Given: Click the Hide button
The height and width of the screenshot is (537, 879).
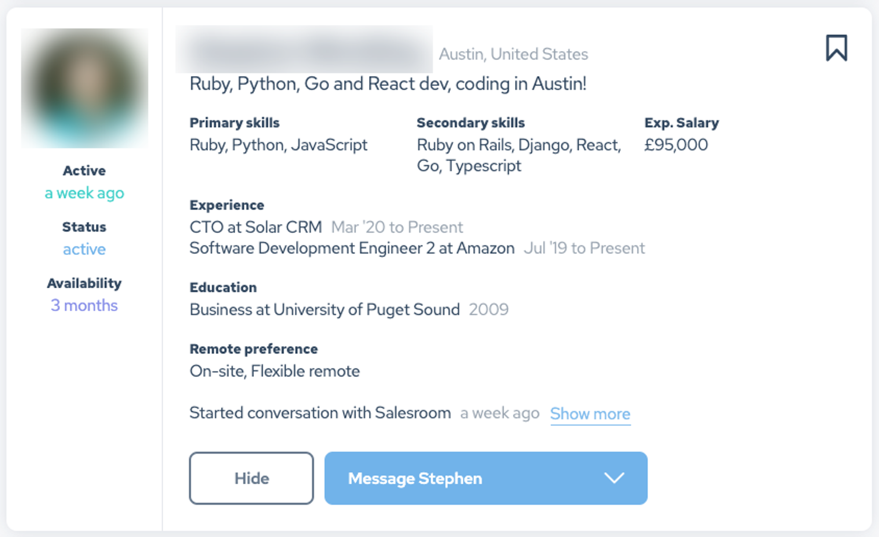Looking at the screenshot, I should tap(251, 478).
